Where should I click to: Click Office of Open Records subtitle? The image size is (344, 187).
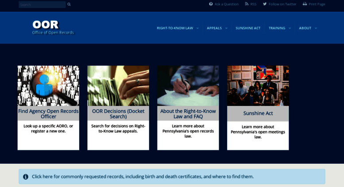coord(53,32)
